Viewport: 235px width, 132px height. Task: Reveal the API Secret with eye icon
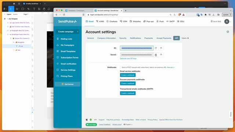coord(161,55)
